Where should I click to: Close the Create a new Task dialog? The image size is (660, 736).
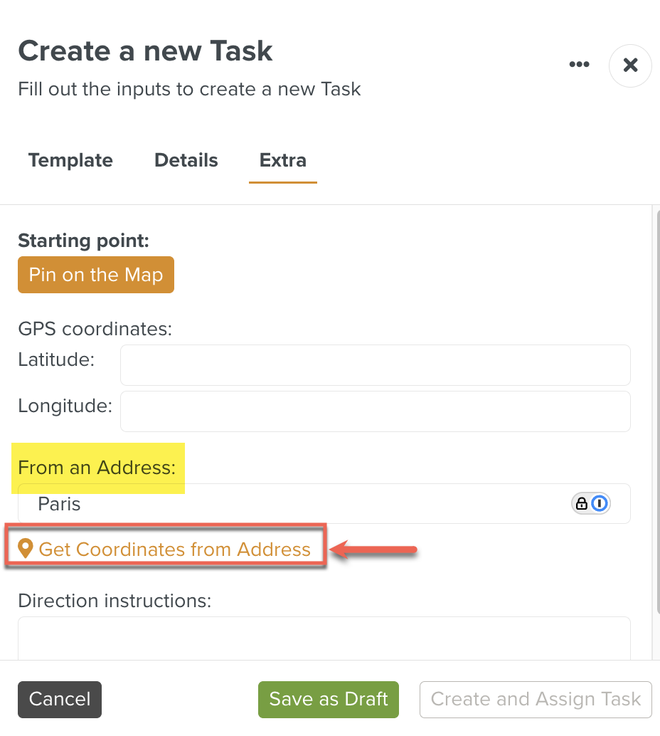[630, 65]
